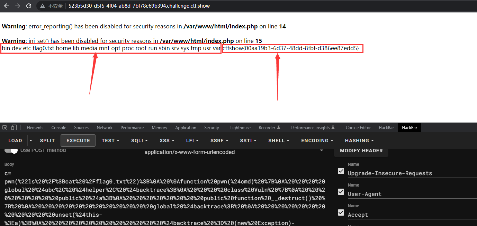477x226 pixels.
Task: Click the browser back arrow
Action: pyautogui.click(x=6, y=6)
